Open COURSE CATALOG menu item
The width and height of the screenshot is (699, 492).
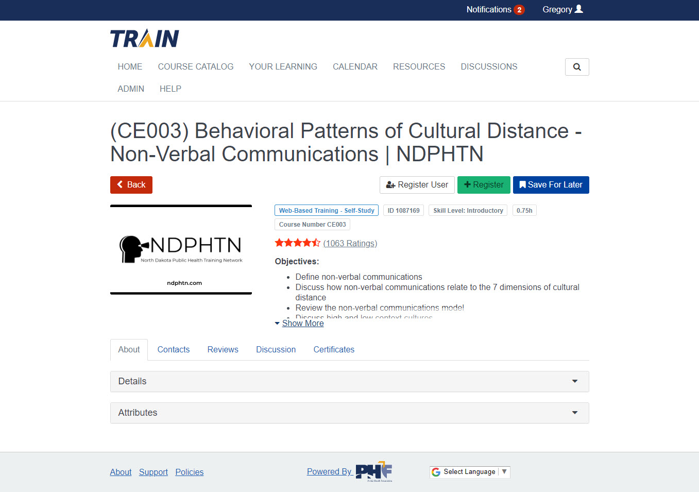click(x=196, y=66)
